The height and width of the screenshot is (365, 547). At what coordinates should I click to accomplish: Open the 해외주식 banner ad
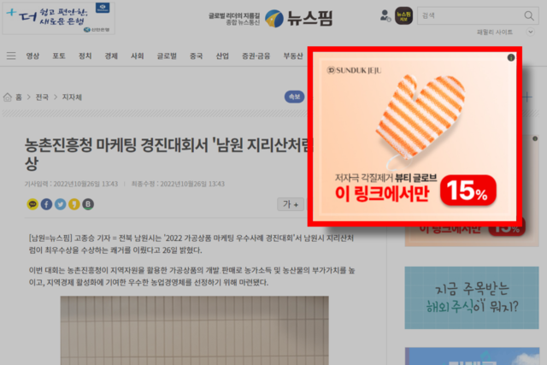coord(472,297)
